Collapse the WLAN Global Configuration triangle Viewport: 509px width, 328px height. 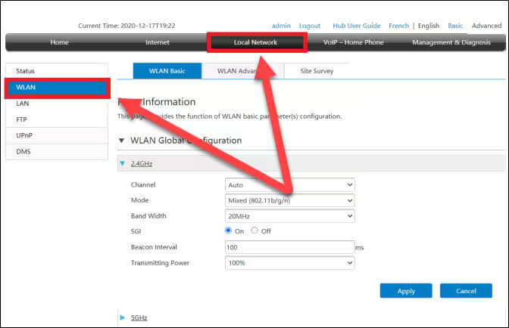coord(122,141)
